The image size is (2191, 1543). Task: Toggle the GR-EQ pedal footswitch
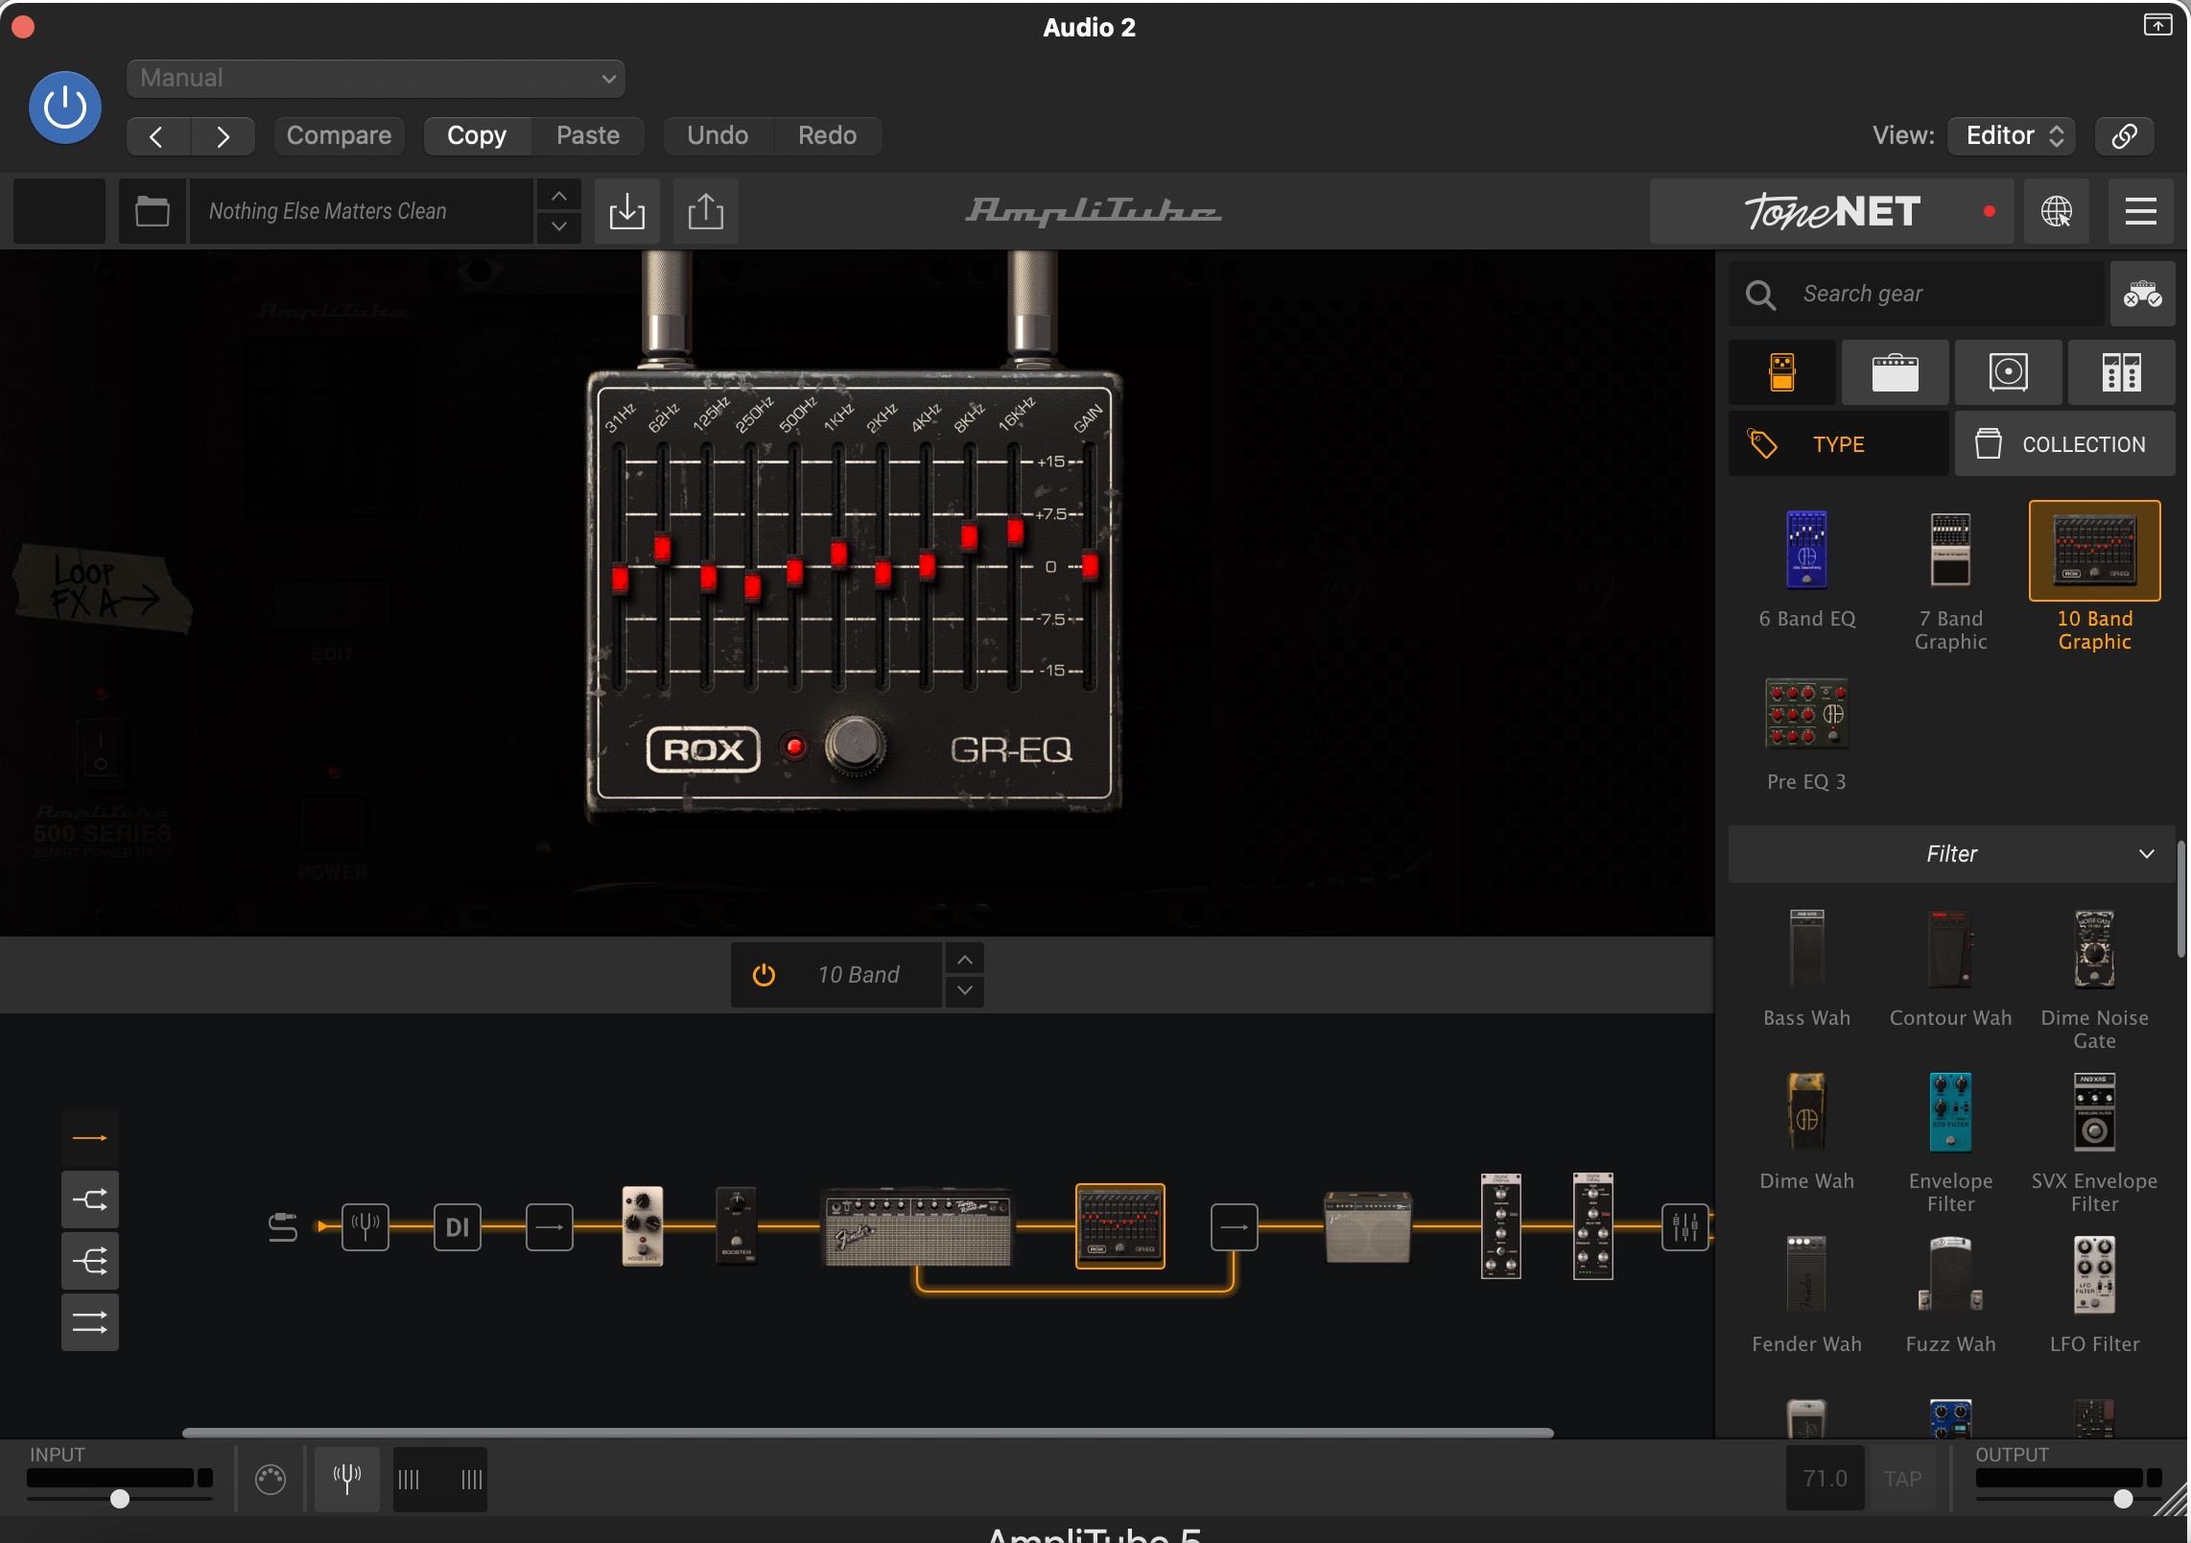[x=855, y=744]
